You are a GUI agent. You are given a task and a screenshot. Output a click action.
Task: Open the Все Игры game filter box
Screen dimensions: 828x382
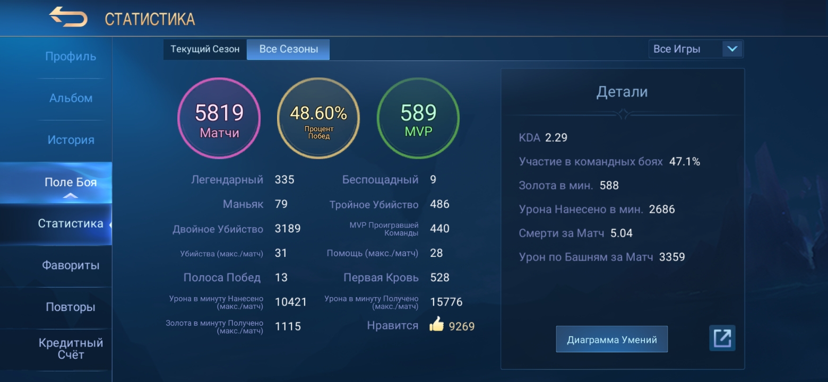coord(685,49)
